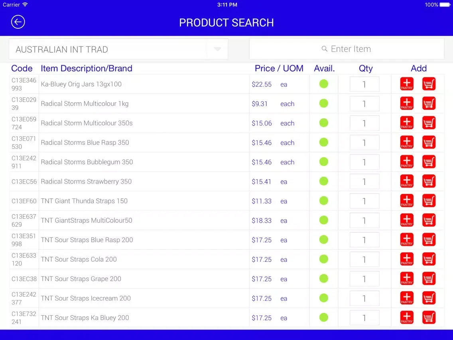
Task: Add TNT Sour Straps Grape 200 to cart
Action: tap(429, 279)
